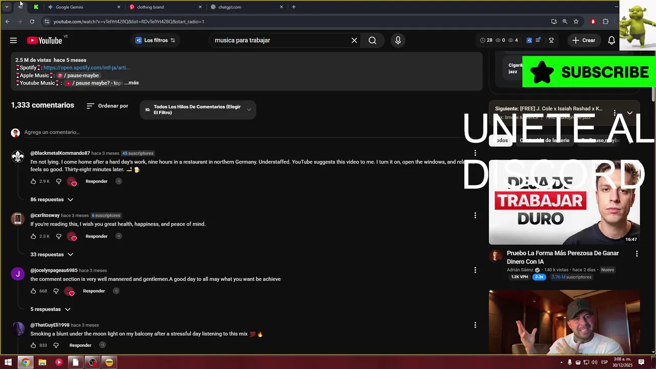Start voice search with the microphone
The image size is (656, 369).
tap(398, 40)
